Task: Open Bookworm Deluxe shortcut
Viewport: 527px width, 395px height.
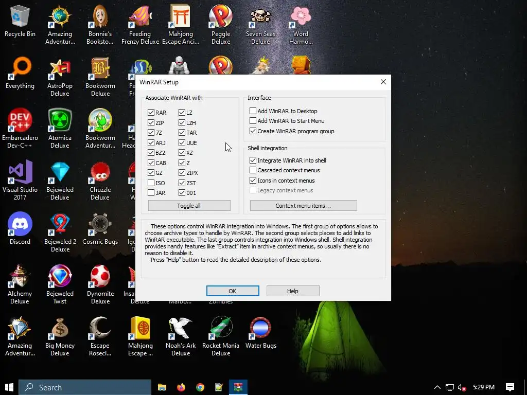Action: point(100,77)
